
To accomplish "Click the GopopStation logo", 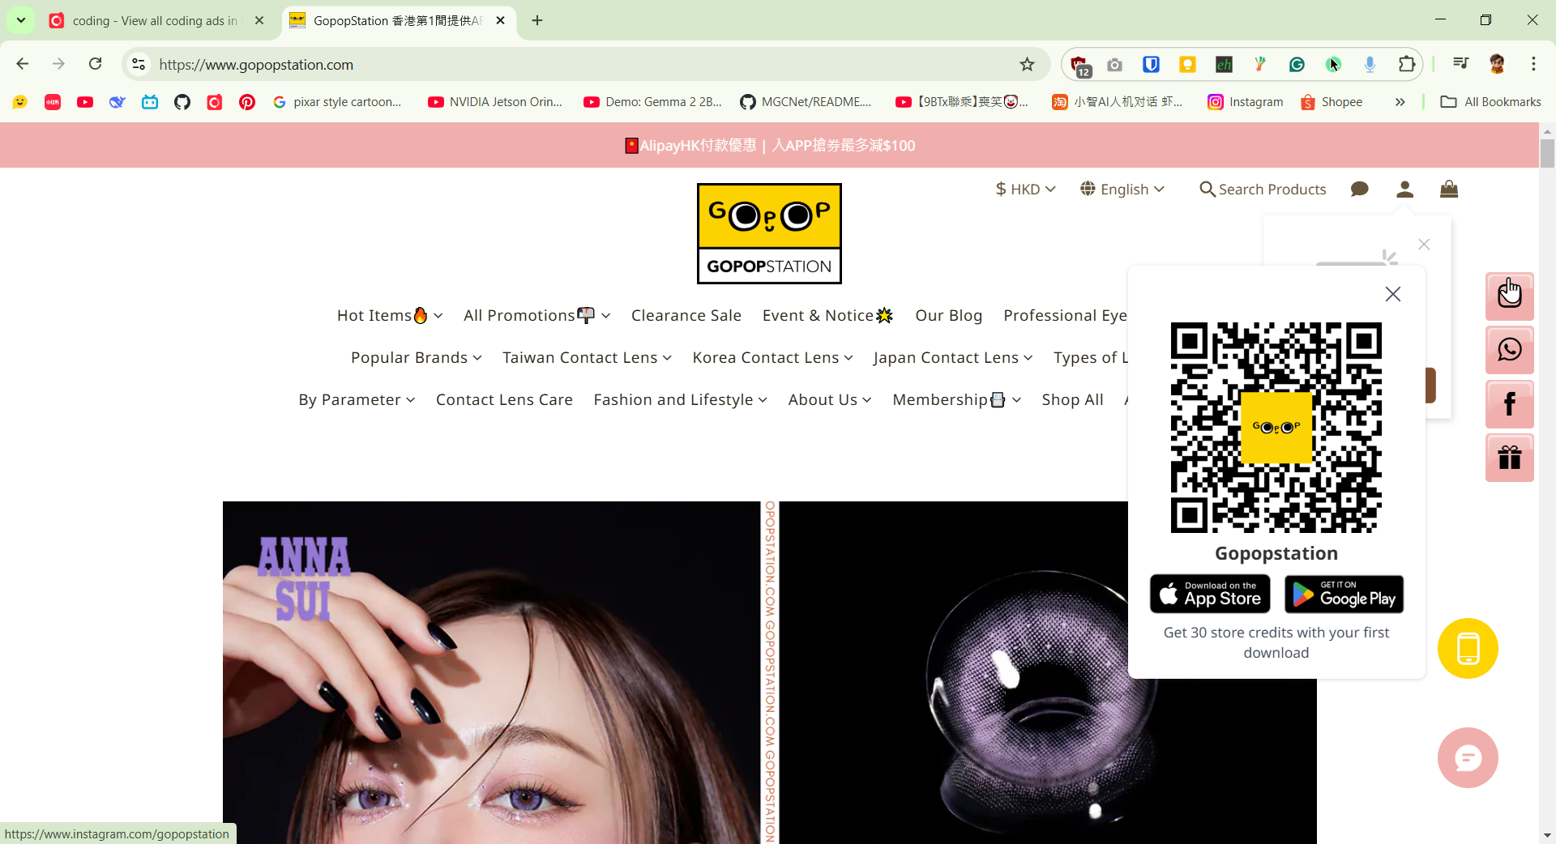I will [769, 233].
